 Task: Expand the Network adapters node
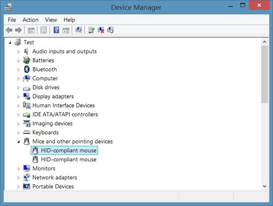coord(18,178)
